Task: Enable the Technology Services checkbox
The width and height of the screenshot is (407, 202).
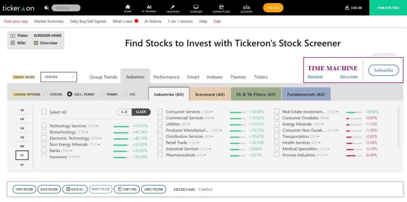Action: point(44,125)
